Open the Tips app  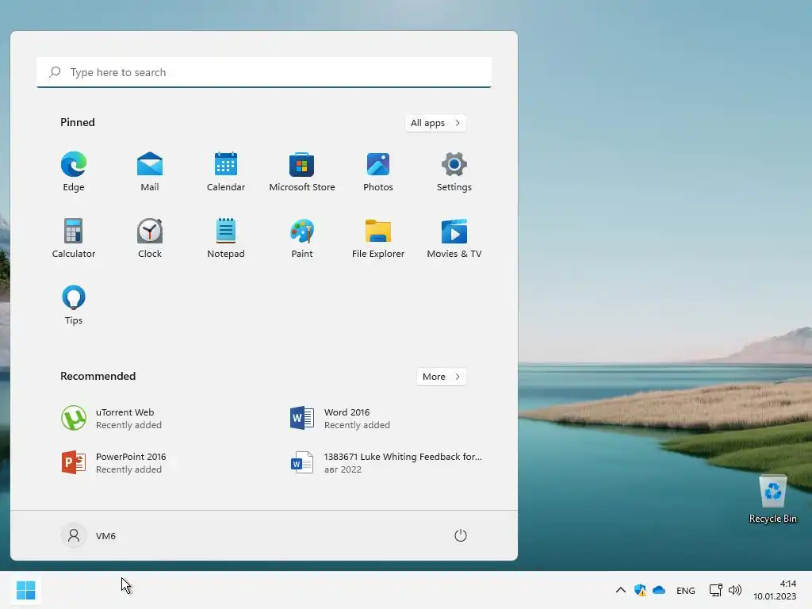(x=74, y=305)
